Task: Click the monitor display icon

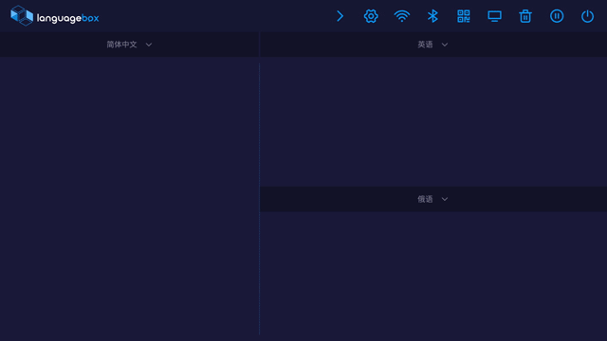Action: pos(495,16)
